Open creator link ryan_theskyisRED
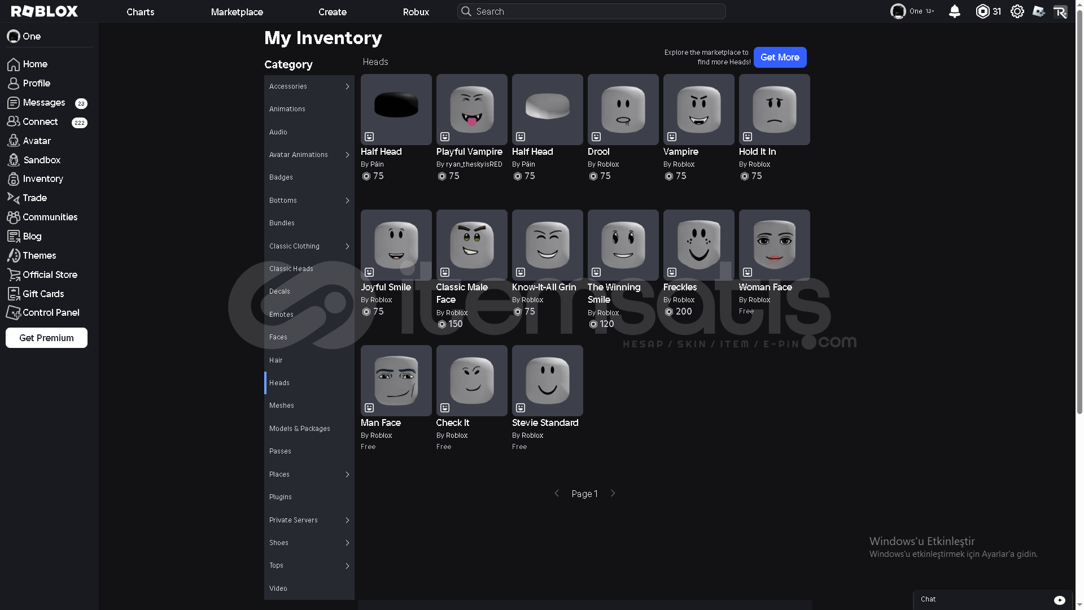 [x=474, y=164]
